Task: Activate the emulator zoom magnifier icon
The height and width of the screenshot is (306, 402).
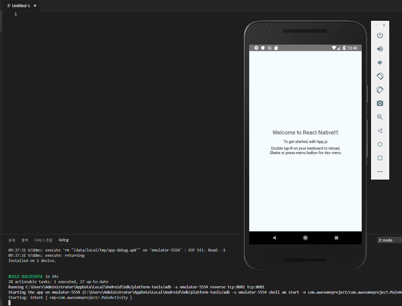Action: 380,117
